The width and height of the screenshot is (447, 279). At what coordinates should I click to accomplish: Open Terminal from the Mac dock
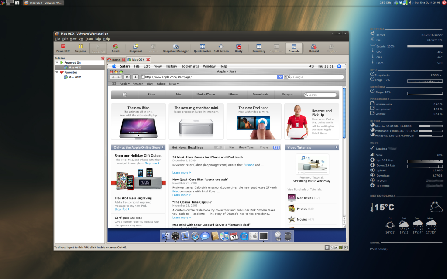click(x=263, y=236)
